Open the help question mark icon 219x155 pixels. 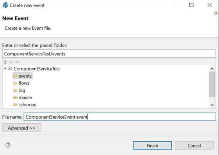click(8, 145)
